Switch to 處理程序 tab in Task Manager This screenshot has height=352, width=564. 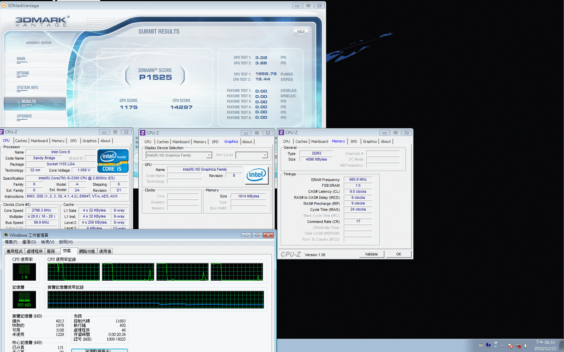35,251
